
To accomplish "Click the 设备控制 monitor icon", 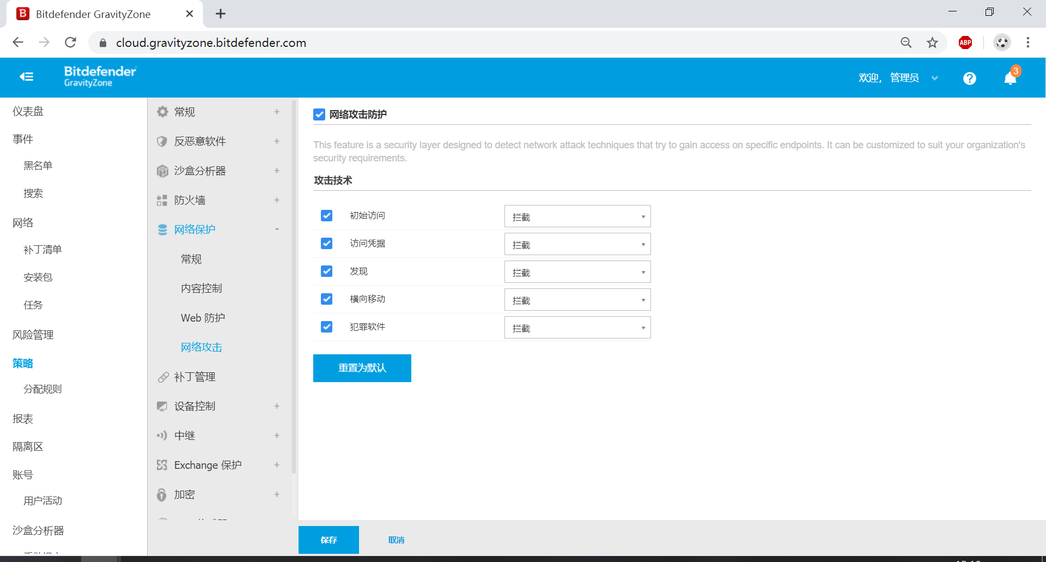I will click(162, 406).
